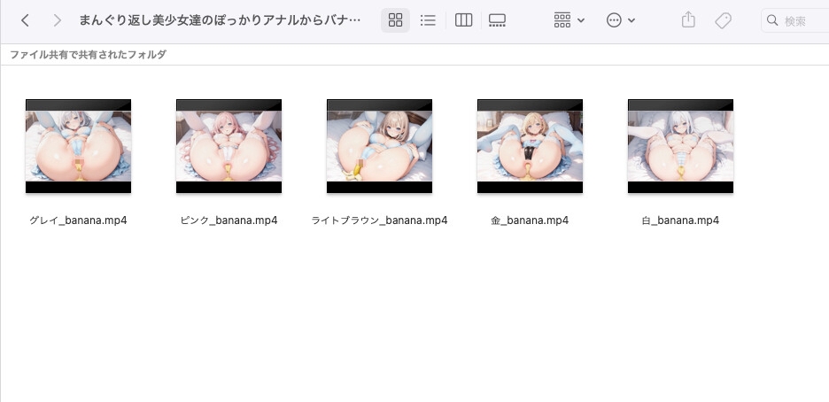Click the ファイル共有で共有されたフォルダ banner text
The height and width of the screenshot is (402, 829).
pos(88,54)
